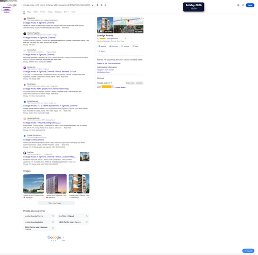The width and height of the screenshot is (258, 255).
Task: Open PropTiger 'Price, Location Map' result
Action: point(50,157)
